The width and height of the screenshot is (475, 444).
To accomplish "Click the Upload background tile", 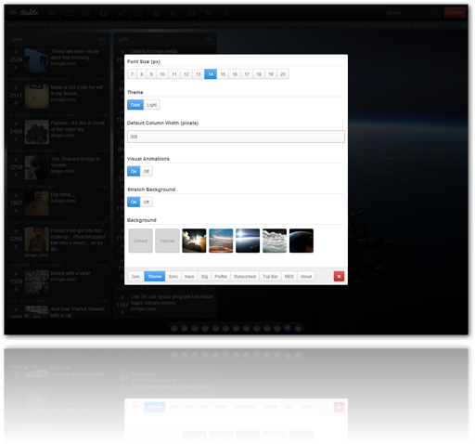I will click(x=167, y=241).
